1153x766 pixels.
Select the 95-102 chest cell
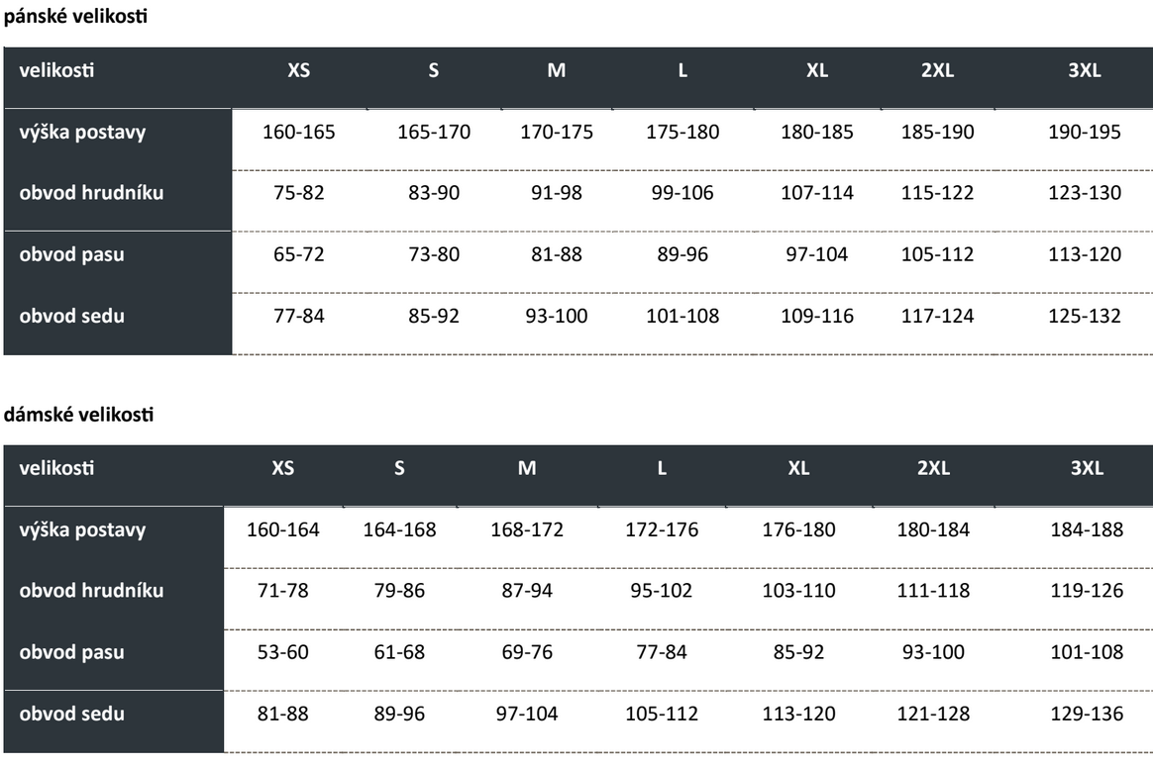pyautogui.click(x=662, y=592)
